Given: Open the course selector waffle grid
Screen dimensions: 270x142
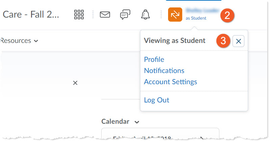Looking at the screenshot, I should point(79,15).
